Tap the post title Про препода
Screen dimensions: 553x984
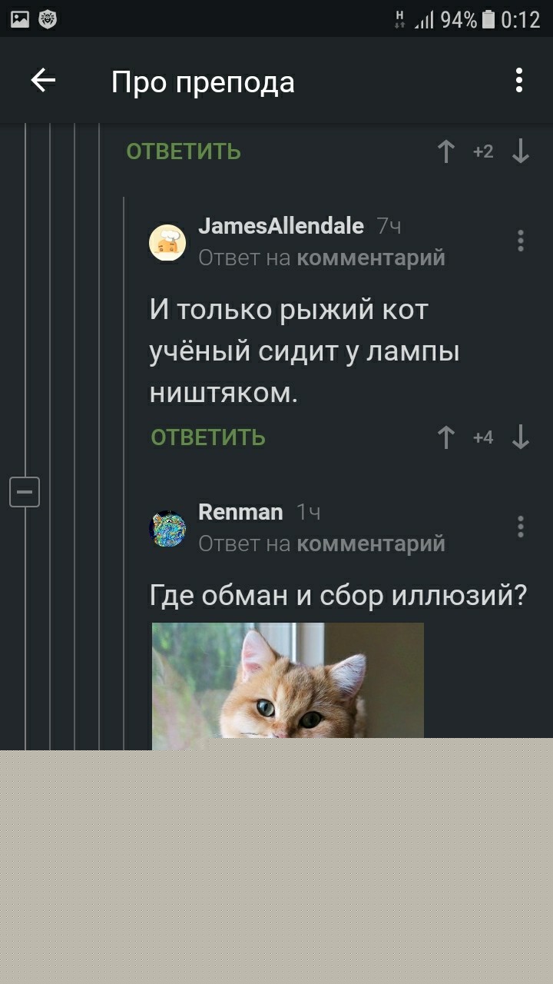pos(203,81)
